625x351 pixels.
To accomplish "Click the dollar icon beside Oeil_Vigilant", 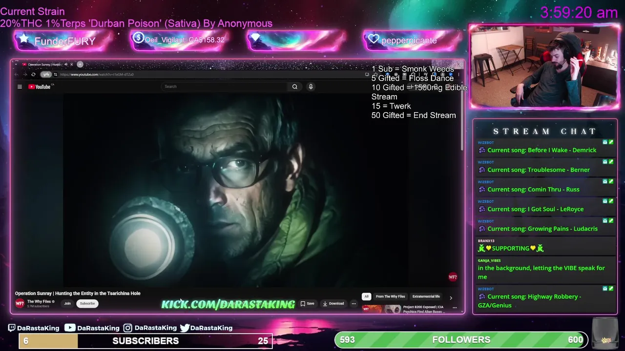I will coord(138,38).
